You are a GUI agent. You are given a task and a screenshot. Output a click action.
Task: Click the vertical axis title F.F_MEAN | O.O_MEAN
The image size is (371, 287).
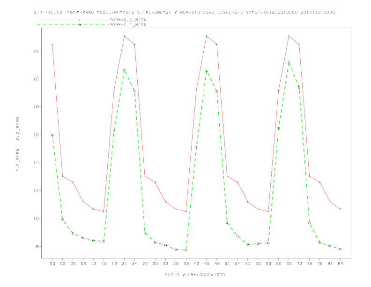pos(18,144)
